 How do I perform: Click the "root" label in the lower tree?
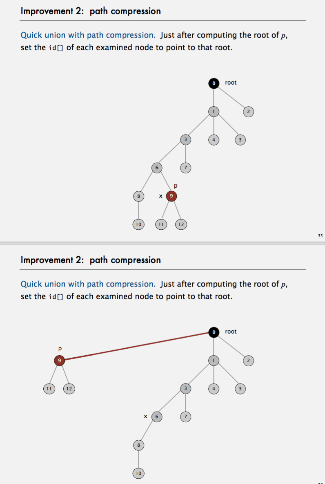pyautogui.click(x=231, y=331)
